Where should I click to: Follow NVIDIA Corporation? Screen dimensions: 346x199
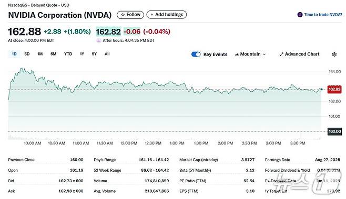click(x=130, y=15)
